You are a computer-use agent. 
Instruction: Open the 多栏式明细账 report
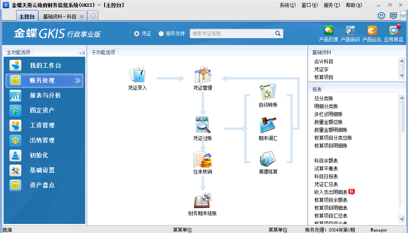pyautogui.click(x=328, y=114)
